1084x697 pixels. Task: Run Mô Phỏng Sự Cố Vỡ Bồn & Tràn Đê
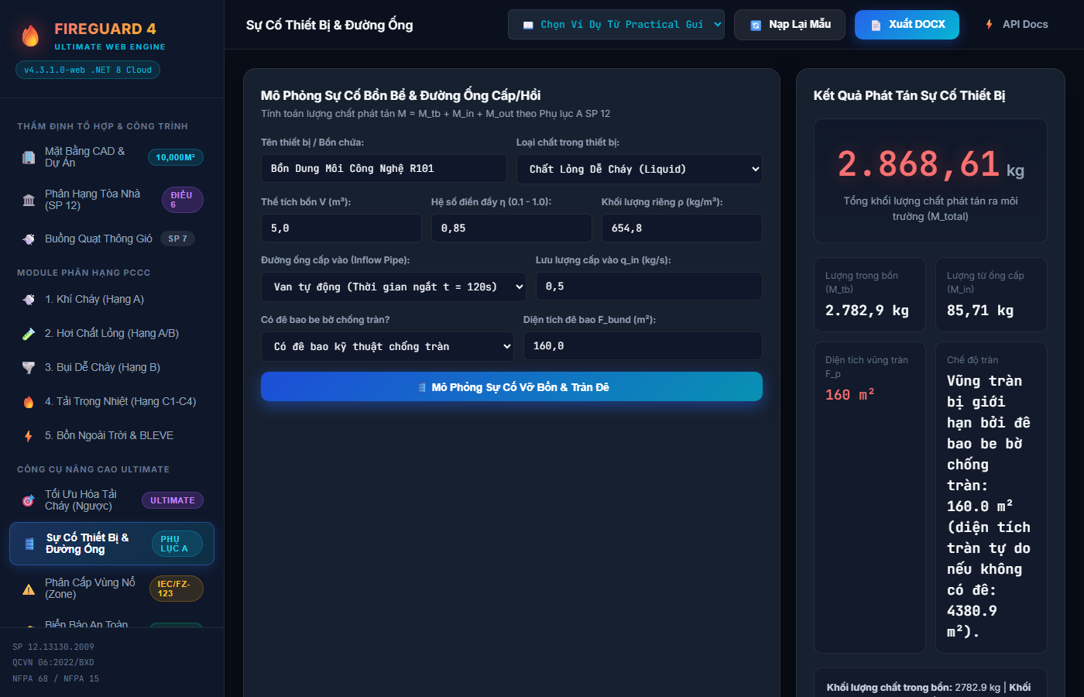pyautogui.click(x=512, y=386)
